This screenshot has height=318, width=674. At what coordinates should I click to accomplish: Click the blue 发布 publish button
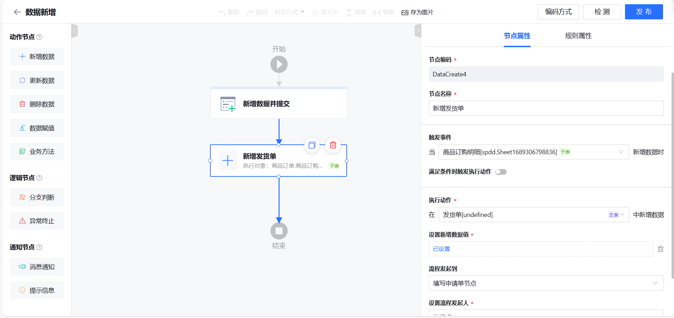point(644,12)
